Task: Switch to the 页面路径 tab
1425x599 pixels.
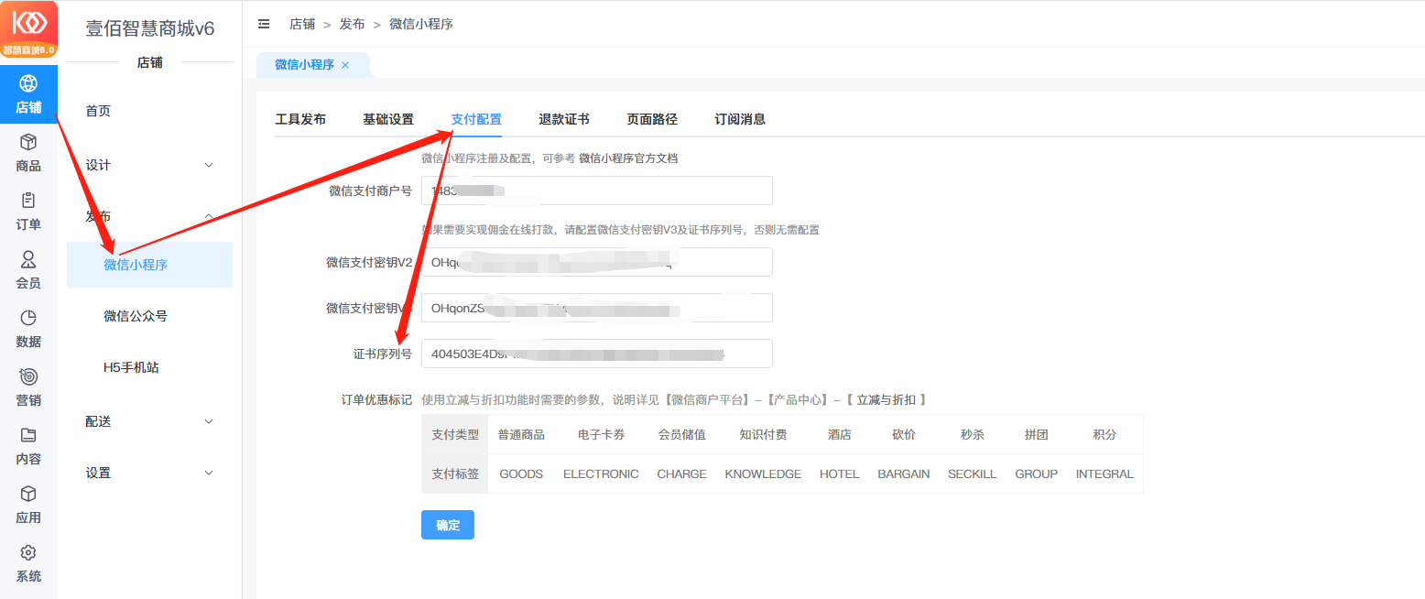Action: click(652, 119)
